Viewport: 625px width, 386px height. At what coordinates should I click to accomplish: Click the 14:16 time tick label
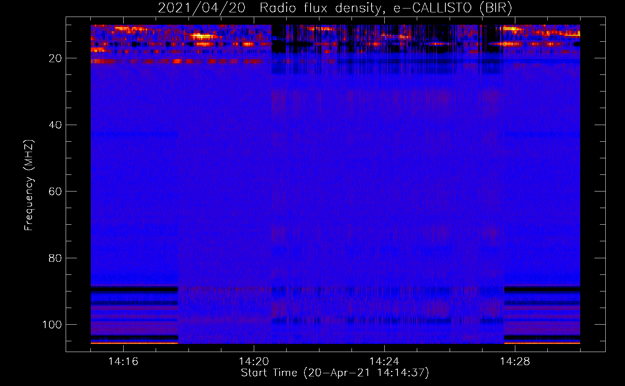point(123,361)
